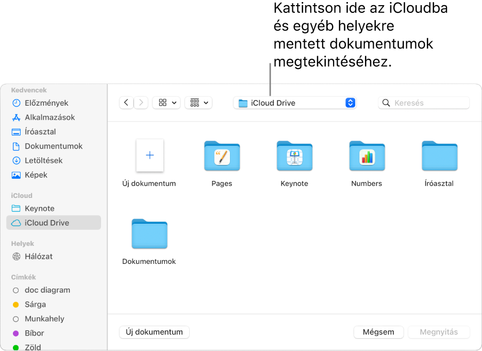
Task: Select Keynote under iCloud in the sidebar
Action: (33, 208)
